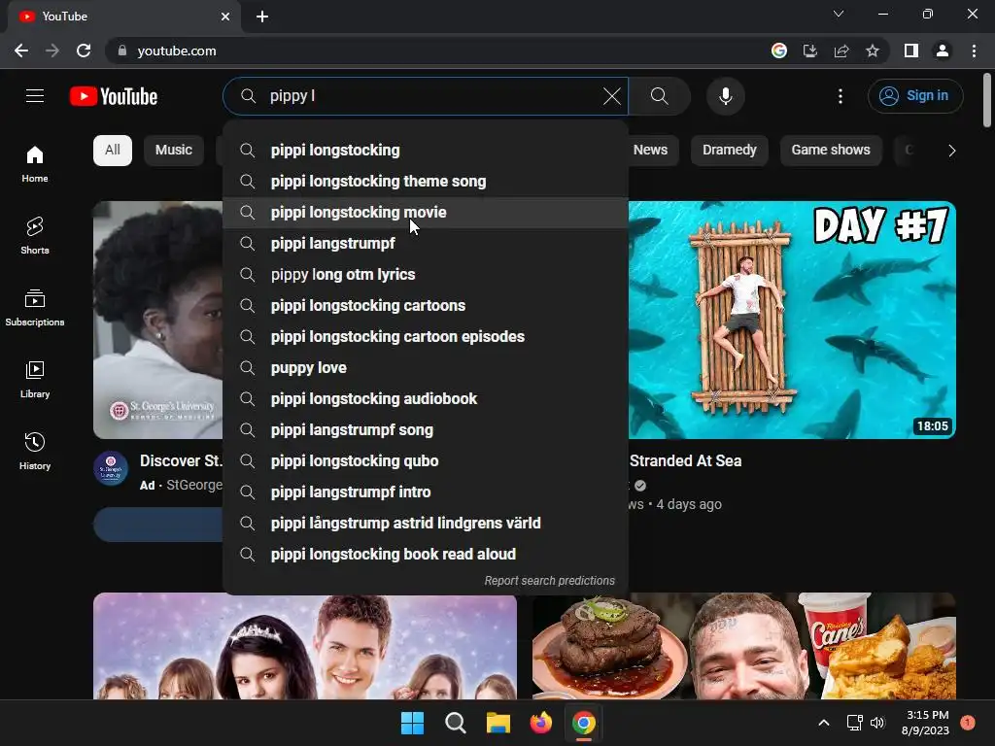Open the YouTube hamburger guide menu
The height and width of the screenshot is (746, 995).
[x=35, y=96]
